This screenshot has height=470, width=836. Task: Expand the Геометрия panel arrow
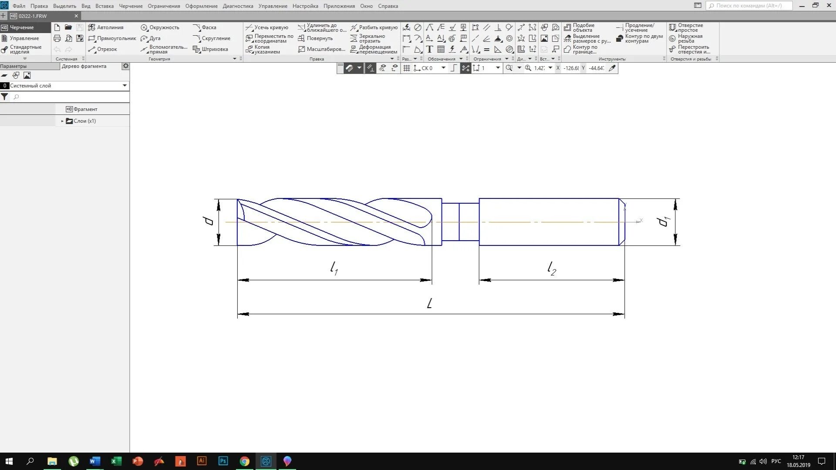(x=235, y=59)
